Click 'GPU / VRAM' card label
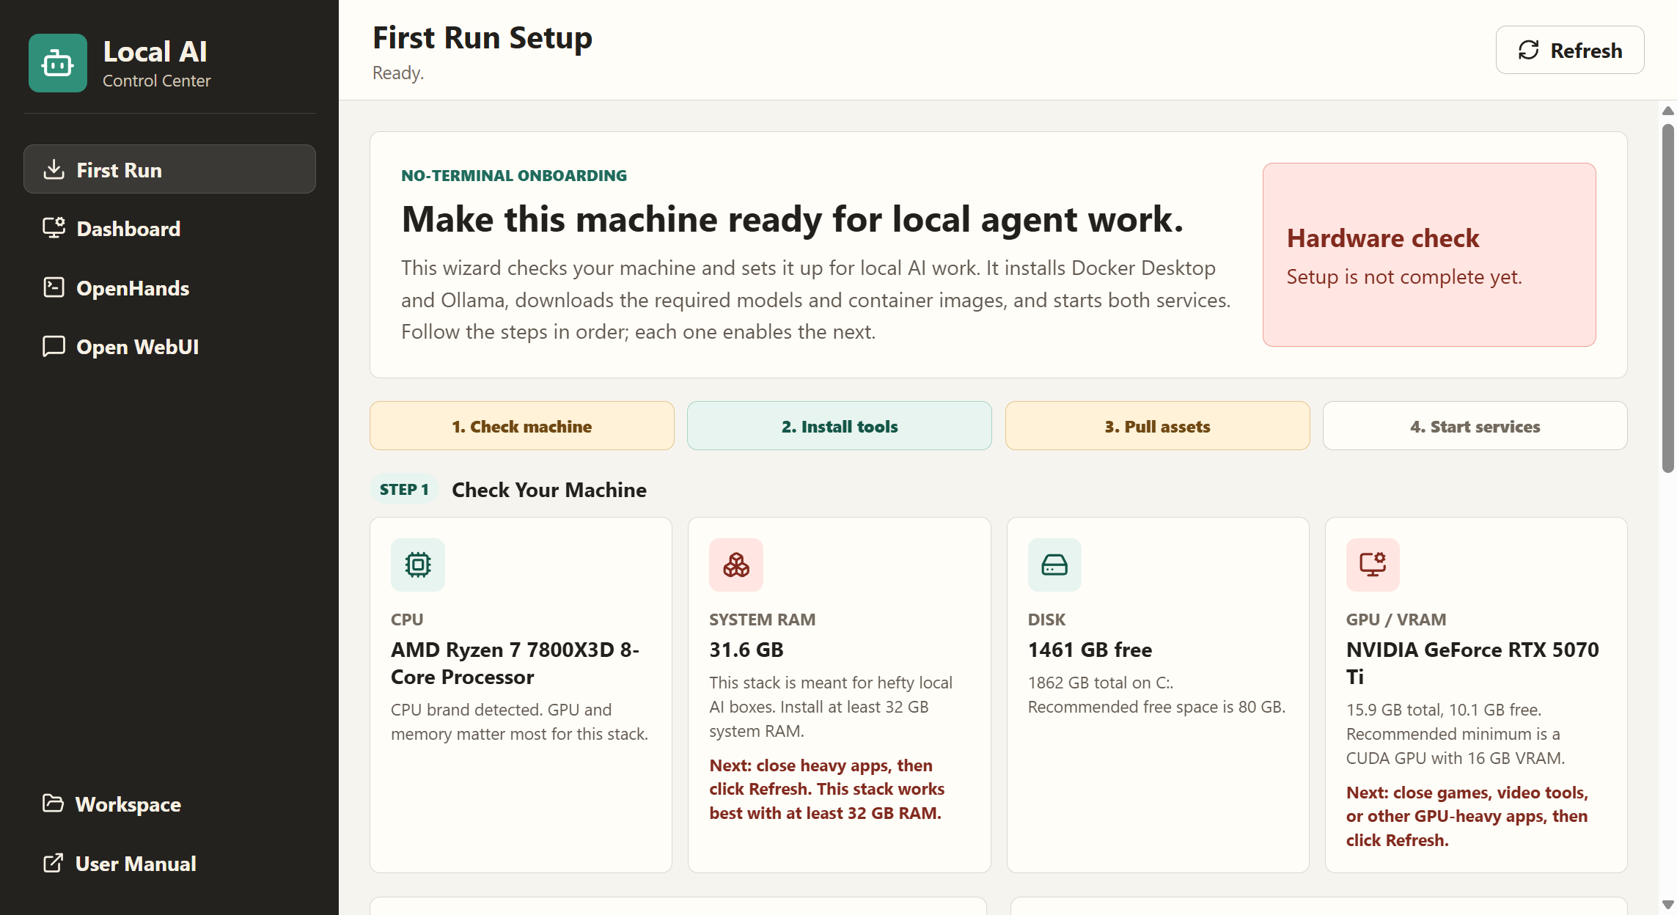 (1396, 620)
